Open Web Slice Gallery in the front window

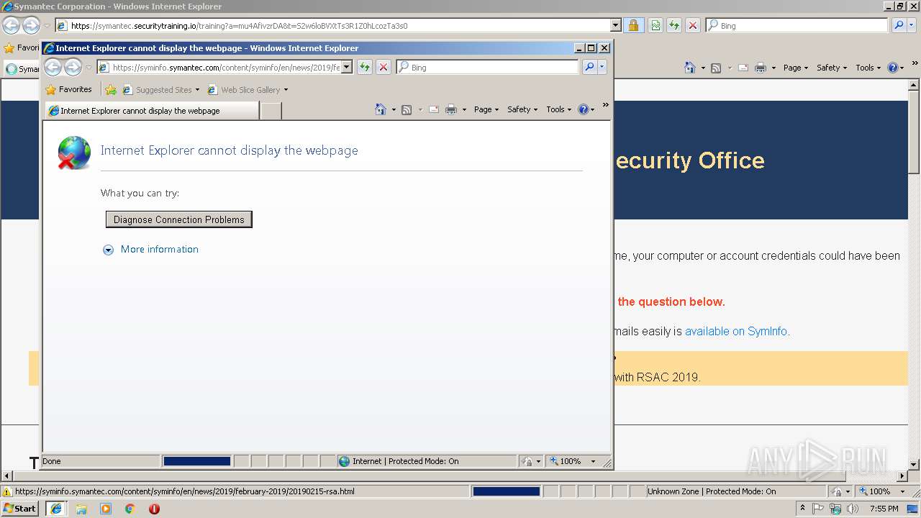tap(248, 90)
